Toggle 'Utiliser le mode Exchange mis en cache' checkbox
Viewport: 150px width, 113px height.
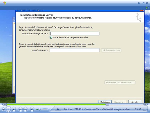click(51, 37)
